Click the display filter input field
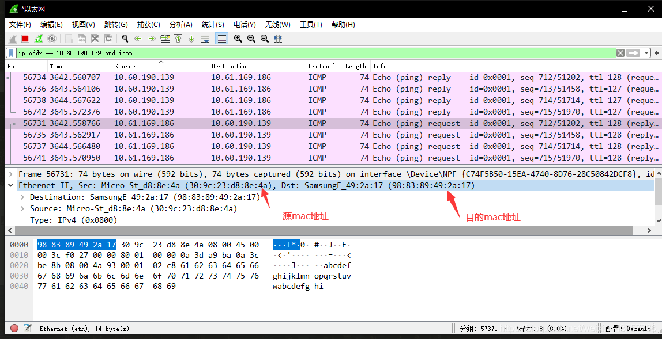The height and width of the screenshot is (339, 662). click(x=316, y=53)
